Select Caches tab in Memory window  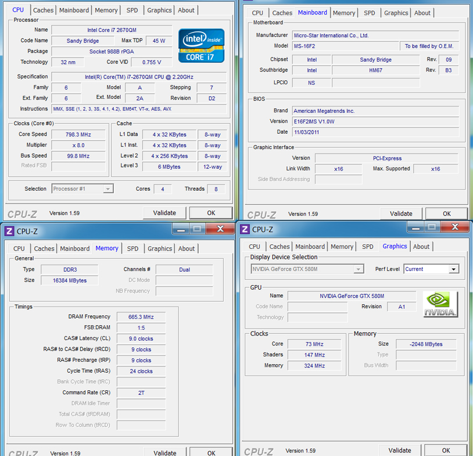44,248
